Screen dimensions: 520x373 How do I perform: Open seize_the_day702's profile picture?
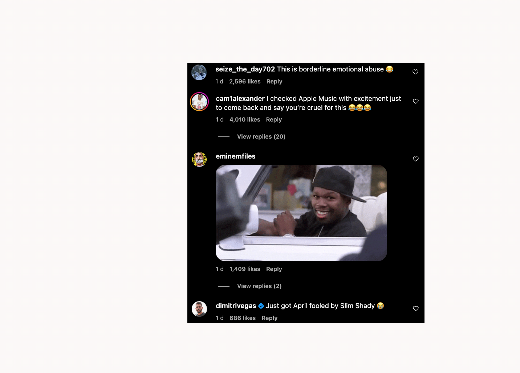point(199,72)
